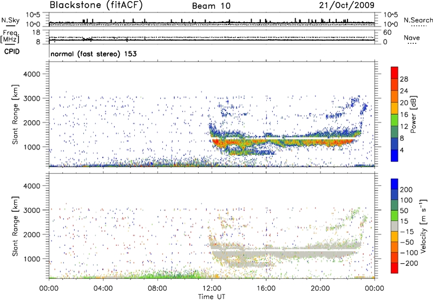433x300 pixels.
Task: Click the 'Freq. [MHz]' label
Action: [x=10, y=37]
